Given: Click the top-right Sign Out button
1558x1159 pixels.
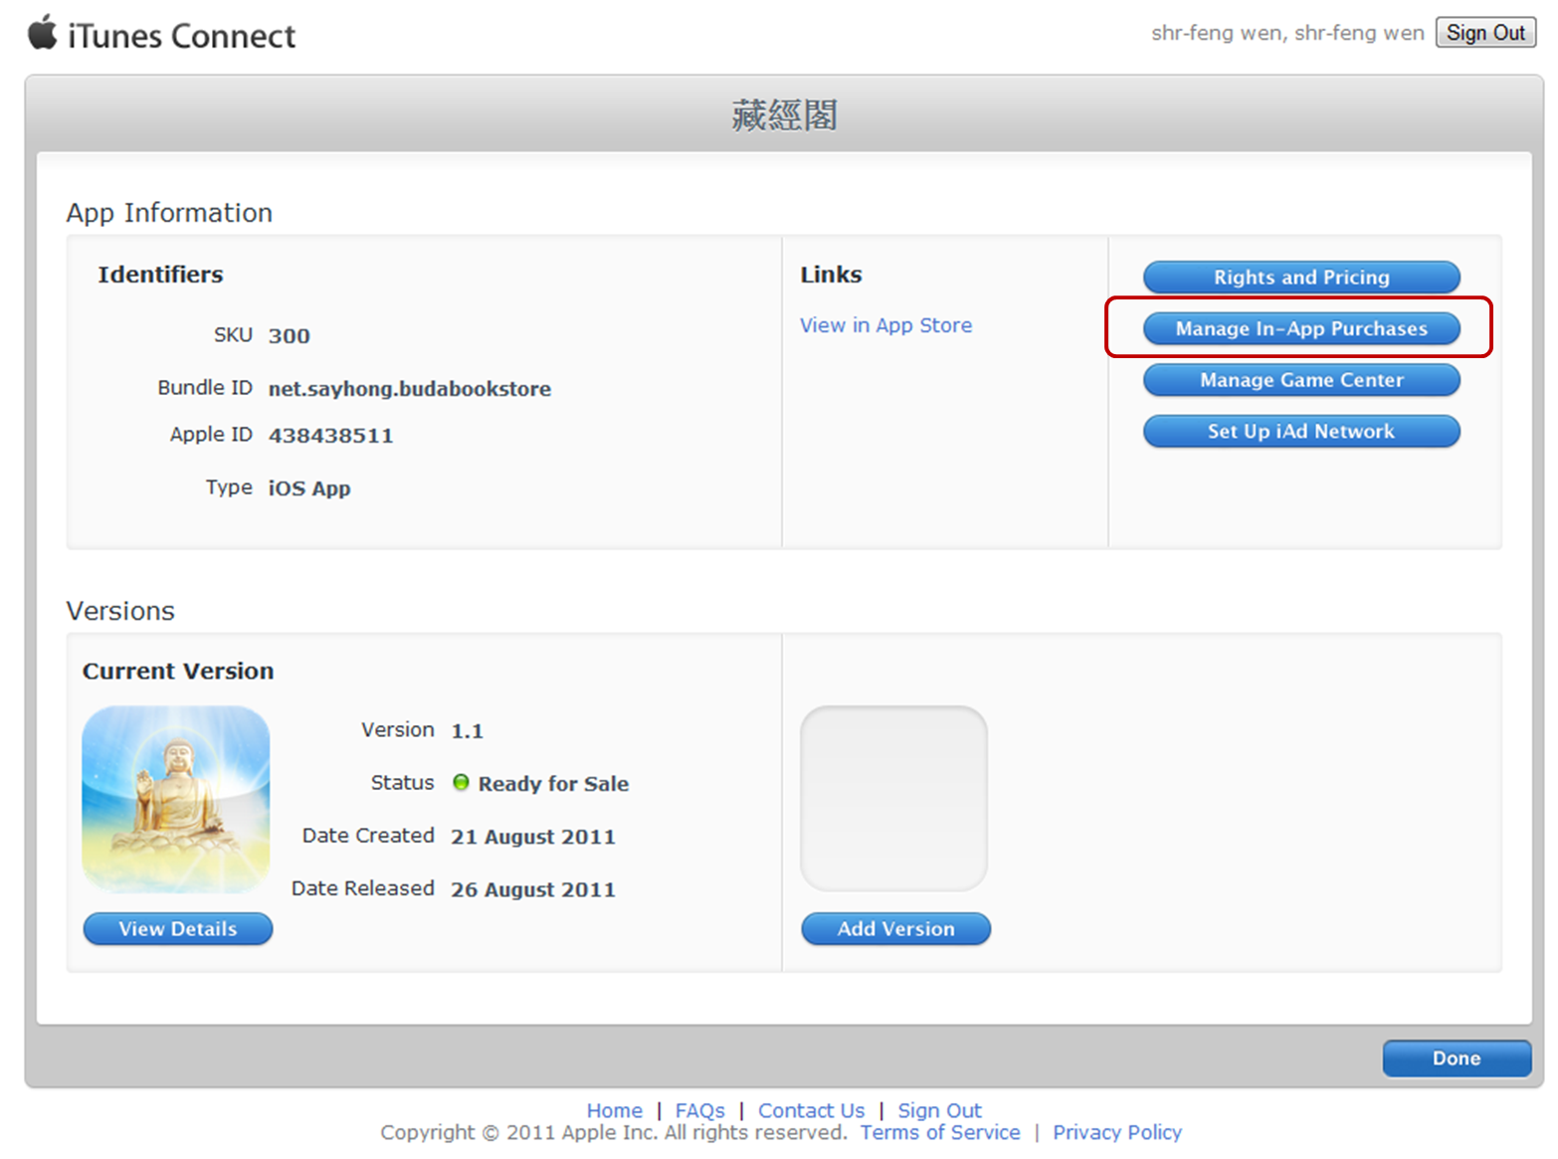Looking at the screenshot, I should [1485, 32].
